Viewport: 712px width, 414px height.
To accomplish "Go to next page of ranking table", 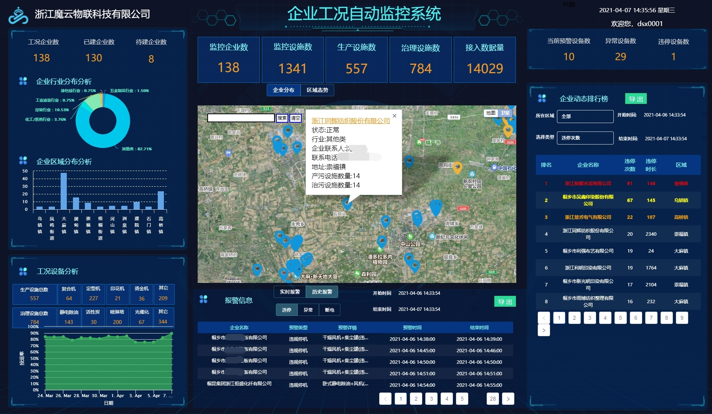I will 543,330.
